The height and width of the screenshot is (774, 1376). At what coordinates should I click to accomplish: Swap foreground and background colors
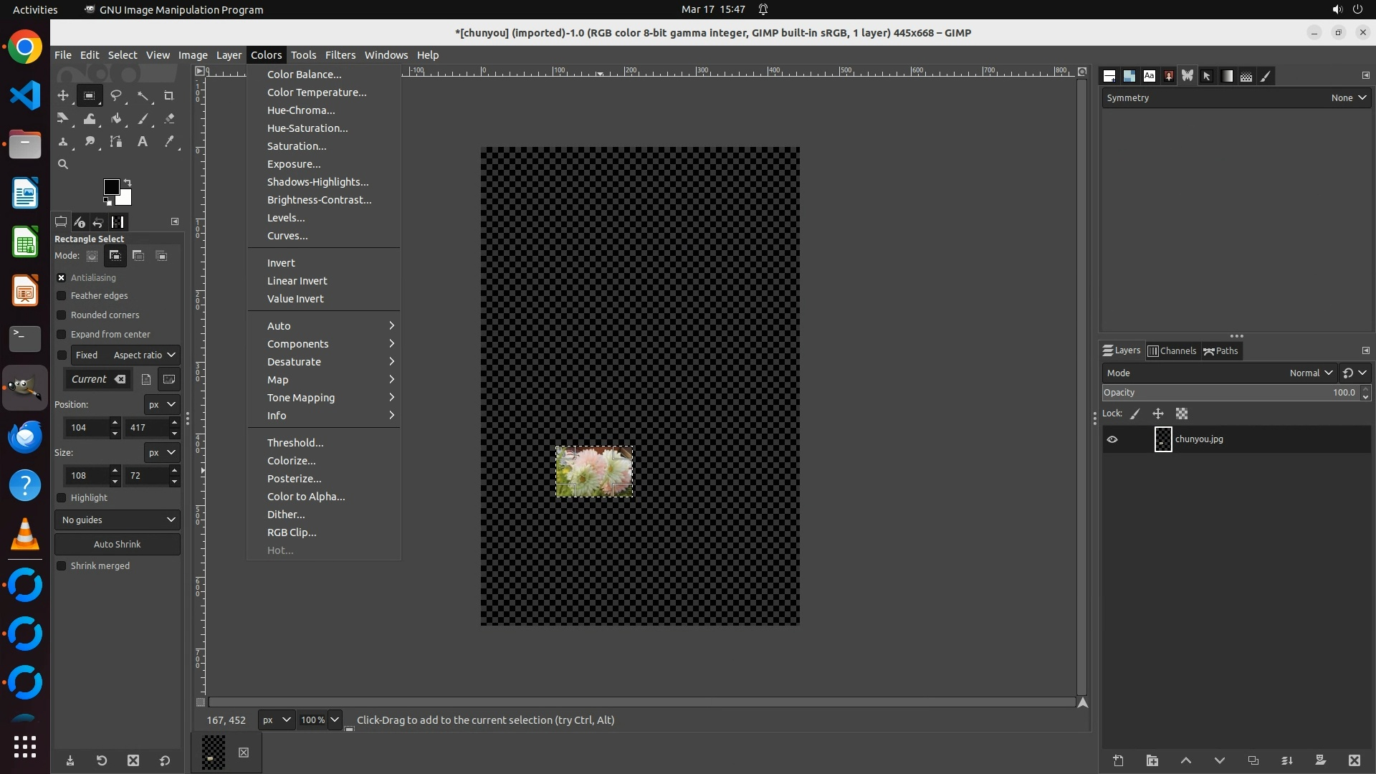pyautogui.click(x=128, y=182)
